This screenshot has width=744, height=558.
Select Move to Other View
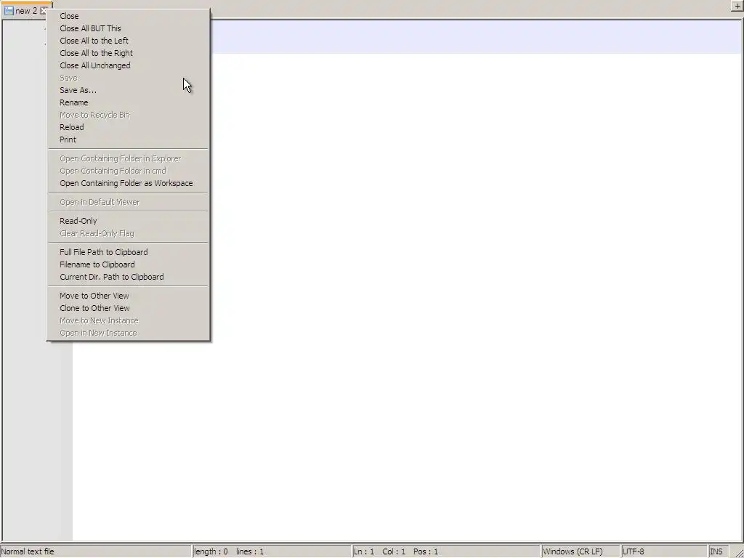coord(129,296)
